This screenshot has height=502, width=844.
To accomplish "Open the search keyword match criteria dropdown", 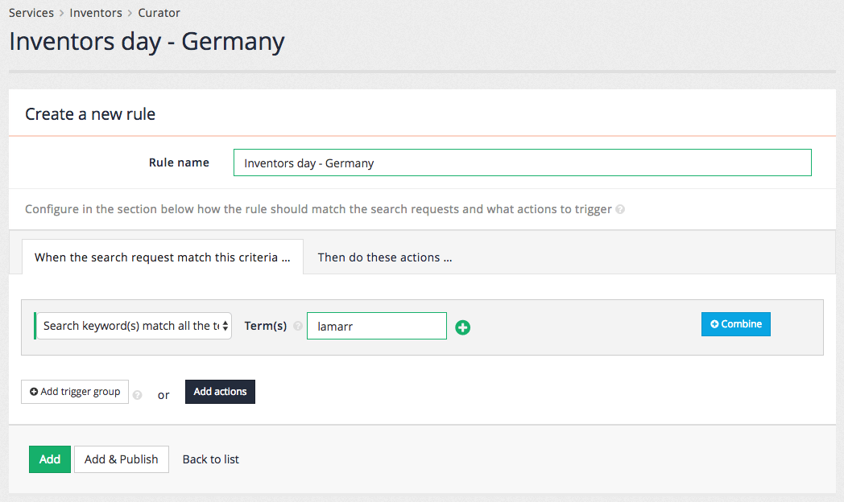I will tap(133, 326).
